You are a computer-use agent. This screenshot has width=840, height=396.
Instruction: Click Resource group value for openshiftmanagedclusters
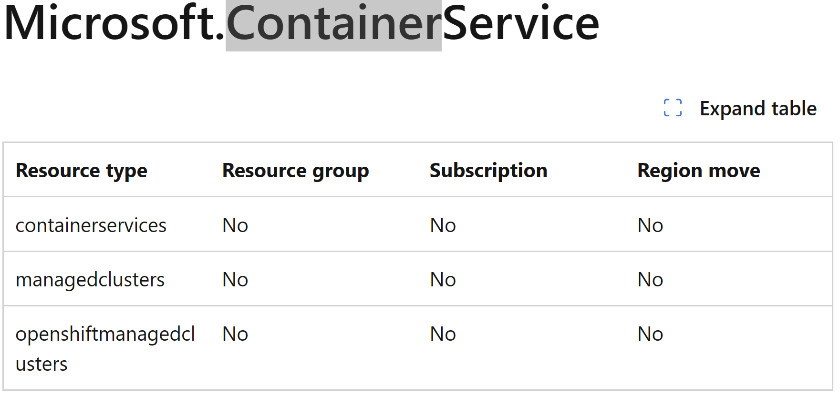pyautogui.click(x=235, y=334)
